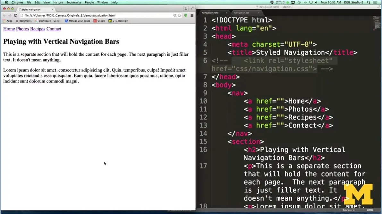Open Spotlight search in the menu bar
This screenshot has height=214, width=382.
pyautogui.click(x=368, y=2)
